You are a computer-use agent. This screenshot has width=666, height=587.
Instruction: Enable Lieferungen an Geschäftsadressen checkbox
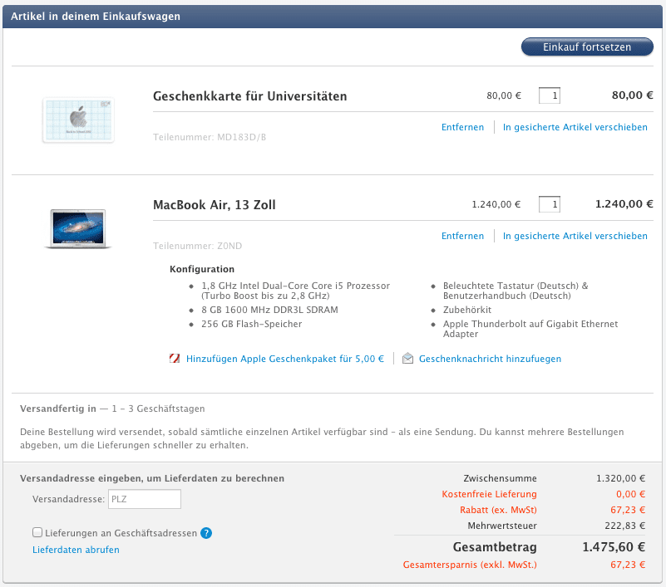coord(37,532)
